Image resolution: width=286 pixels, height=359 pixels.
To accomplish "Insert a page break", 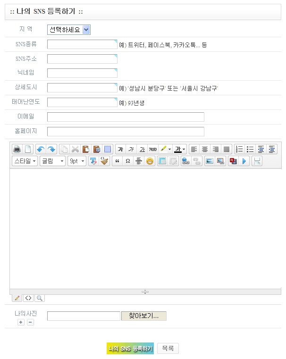I will pos(257,161).
